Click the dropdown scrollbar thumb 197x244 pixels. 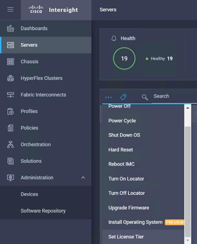tap(188, 182)
